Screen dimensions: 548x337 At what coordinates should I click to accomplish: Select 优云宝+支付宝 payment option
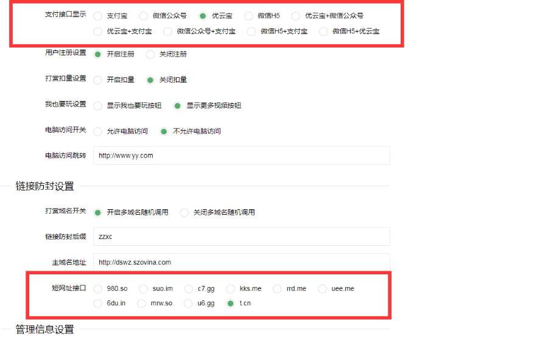[x=98, y=32]
